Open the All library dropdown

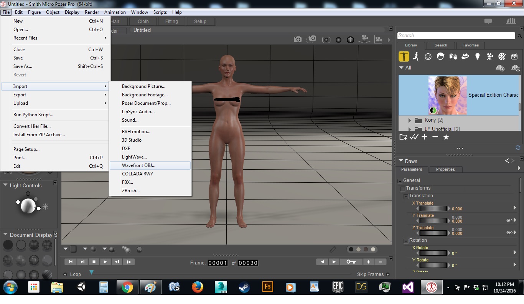pos(402,68)
